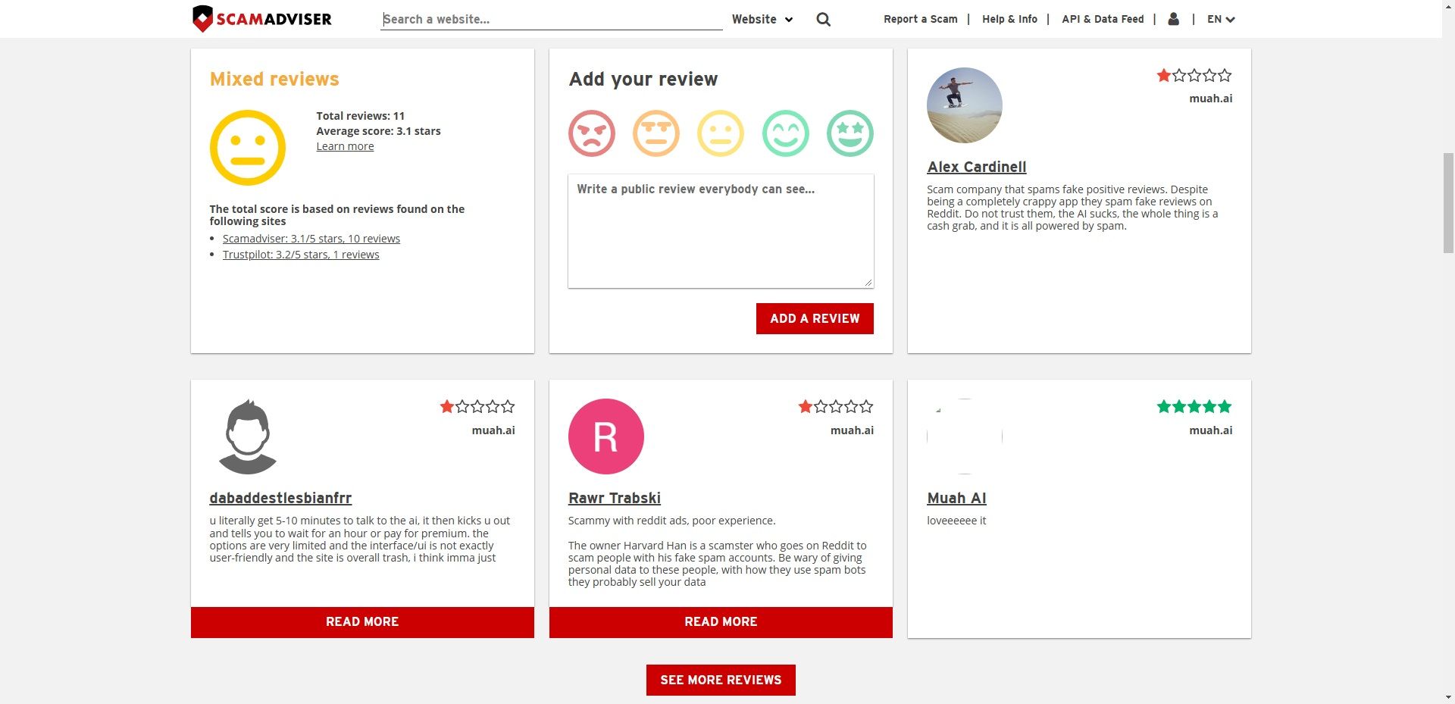Screen dimensions: 1455x704
Task: Click the public review text area
Action: coord(721,231)
